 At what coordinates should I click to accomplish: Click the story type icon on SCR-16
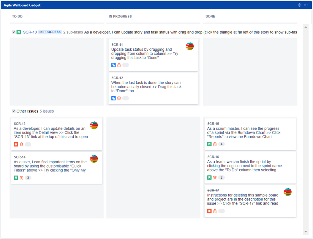(209, 177)
